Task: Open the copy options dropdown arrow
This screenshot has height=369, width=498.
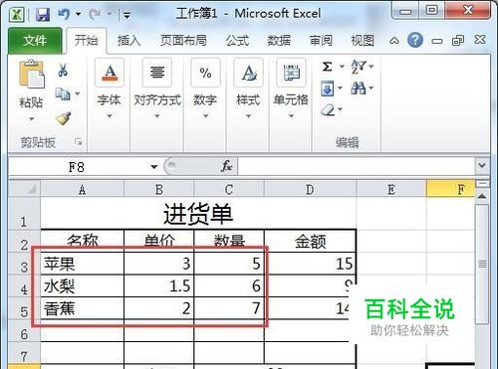Action: pos(78,93)
